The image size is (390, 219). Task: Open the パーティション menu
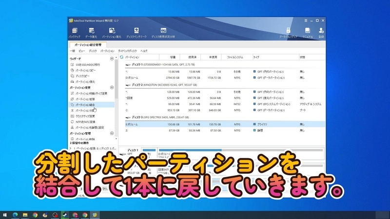point(107,51)
